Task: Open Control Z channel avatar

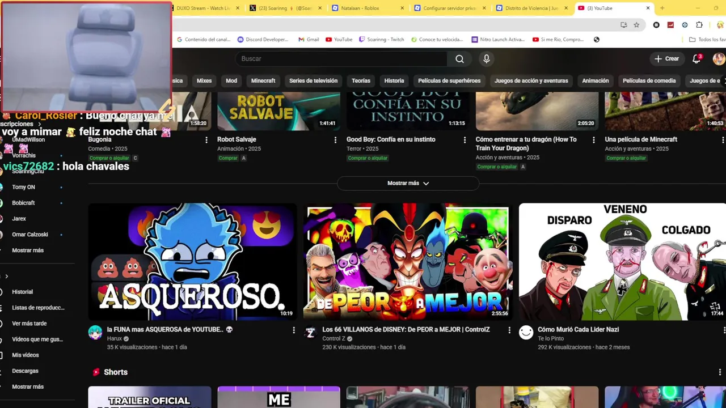Action: pyautogui.click(x=310, y=333)
